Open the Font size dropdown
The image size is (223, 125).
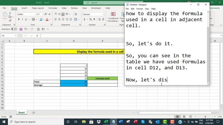(x=43, y=14)
